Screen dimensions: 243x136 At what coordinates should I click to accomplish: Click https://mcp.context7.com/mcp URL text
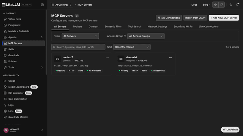point(71,66)
